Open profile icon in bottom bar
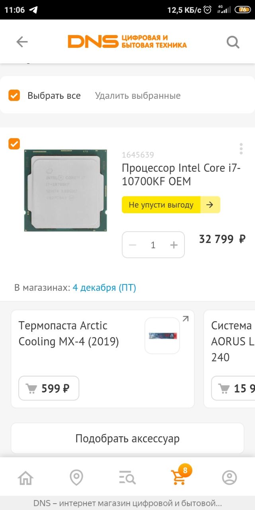Screen dimensions: 255x510 229,477
